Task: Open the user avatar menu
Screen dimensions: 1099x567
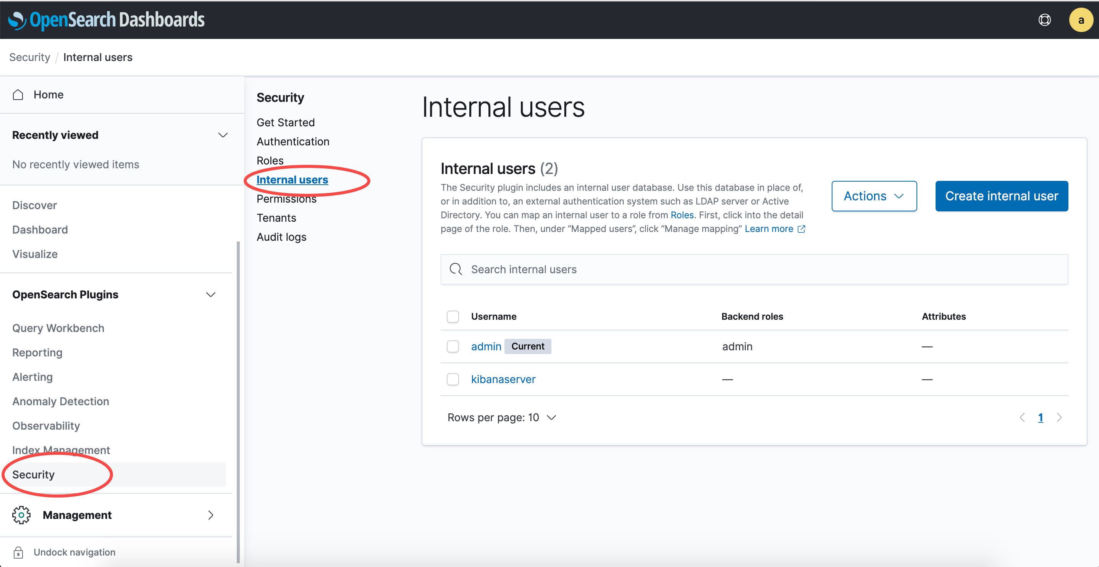Action: pyautogui.click(x=1081, y=19)
